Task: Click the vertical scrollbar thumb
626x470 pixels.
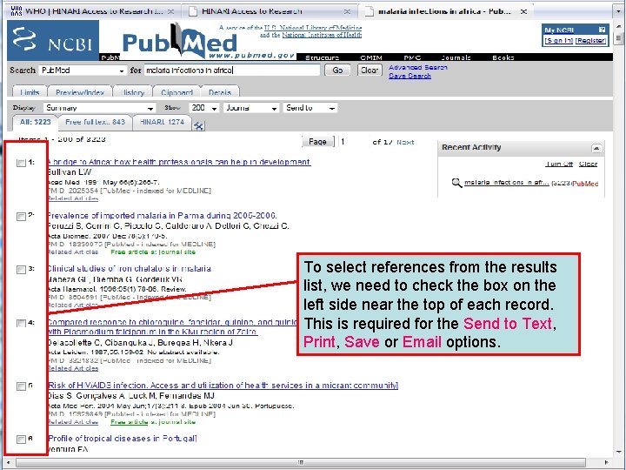Action: point(619,38)
